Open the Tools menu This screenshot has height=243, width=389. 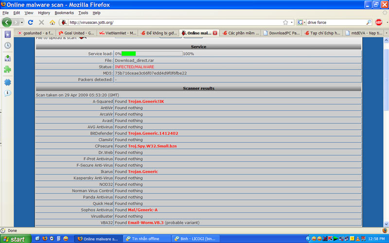coord(83,13)
